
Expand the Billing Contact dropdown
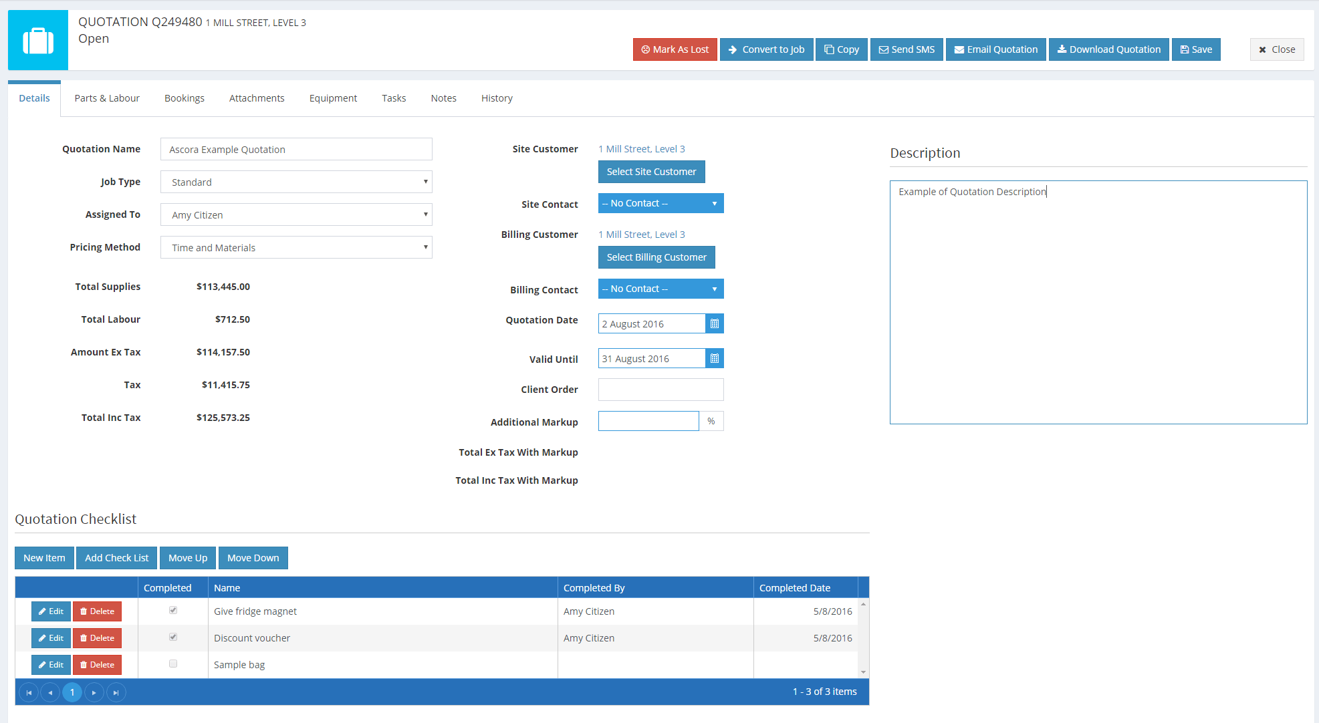pos(716,289)
